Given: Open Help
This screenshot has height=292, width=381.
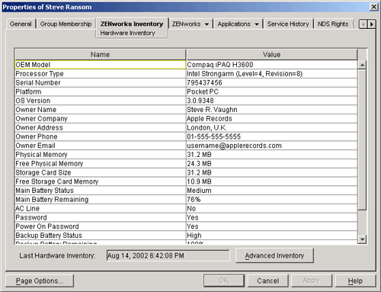Looking at the screenshot, I should [x=355, y=281].
